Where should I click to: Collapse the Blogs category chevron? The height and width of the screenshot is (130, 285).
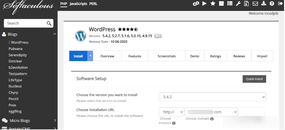(x=54, y=34)
